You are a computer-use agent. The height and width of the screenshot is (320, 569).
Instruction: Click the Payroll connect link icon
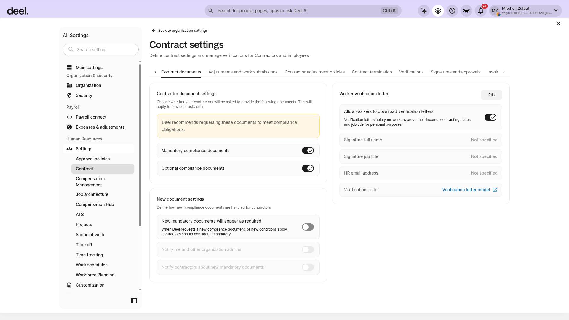[x=69, y=117]
